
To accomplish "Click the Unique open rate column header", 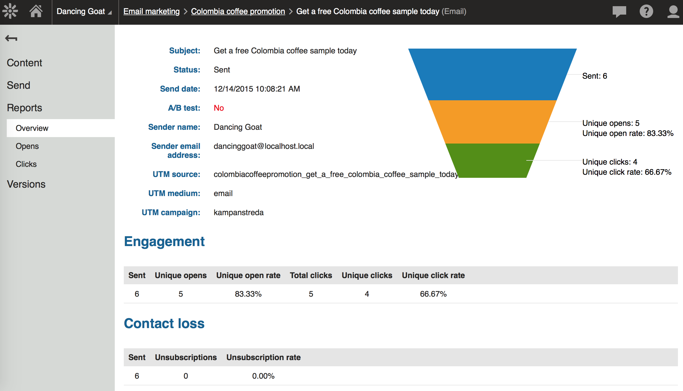I will pos(248,275).
